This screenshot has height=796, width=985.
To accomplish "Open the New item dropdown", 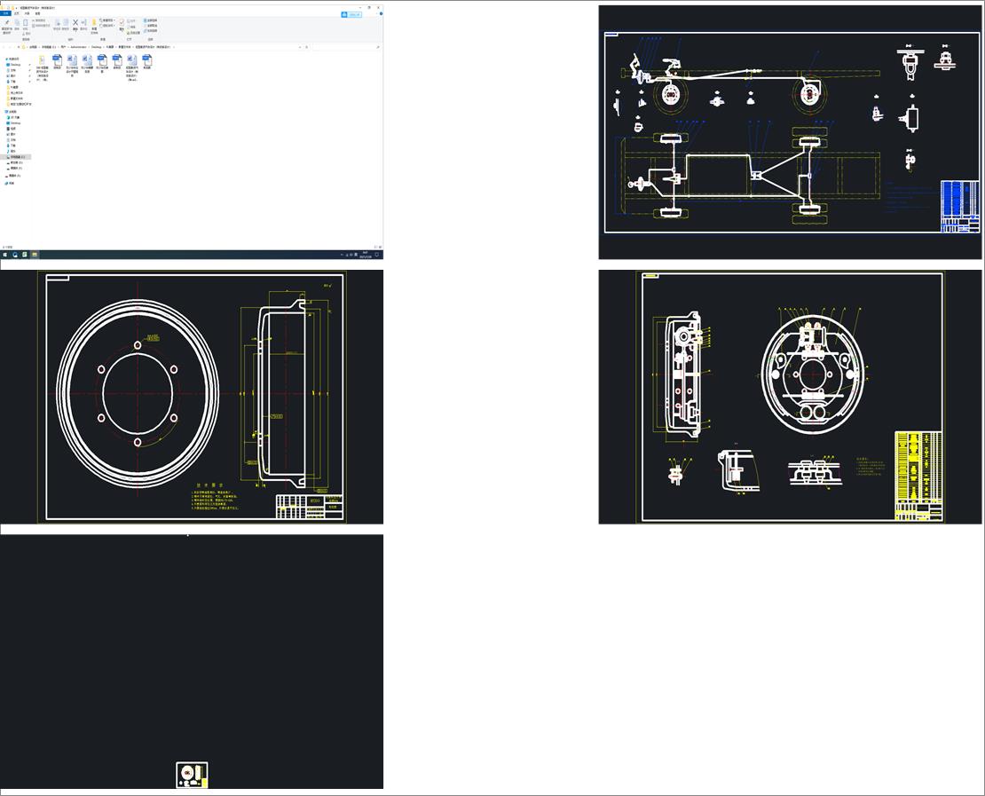I will pos(107,20).
